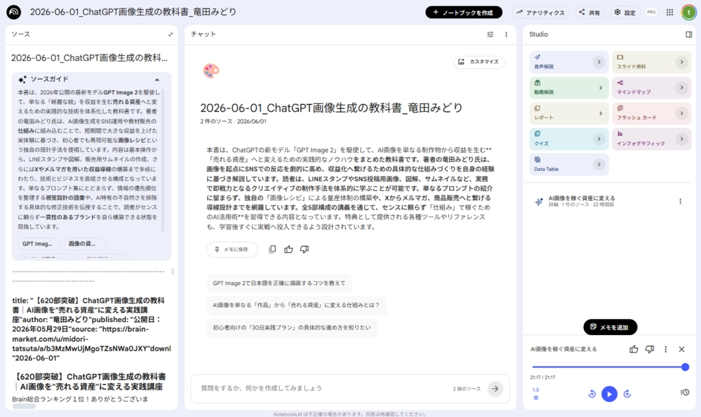701x417 pixels.
Task: Skip audio forward ten seconds
Action: tap(627, 394)
